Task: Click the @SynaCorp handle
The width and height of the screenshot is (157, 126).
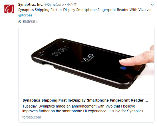Action: click(x=54, y=4)
